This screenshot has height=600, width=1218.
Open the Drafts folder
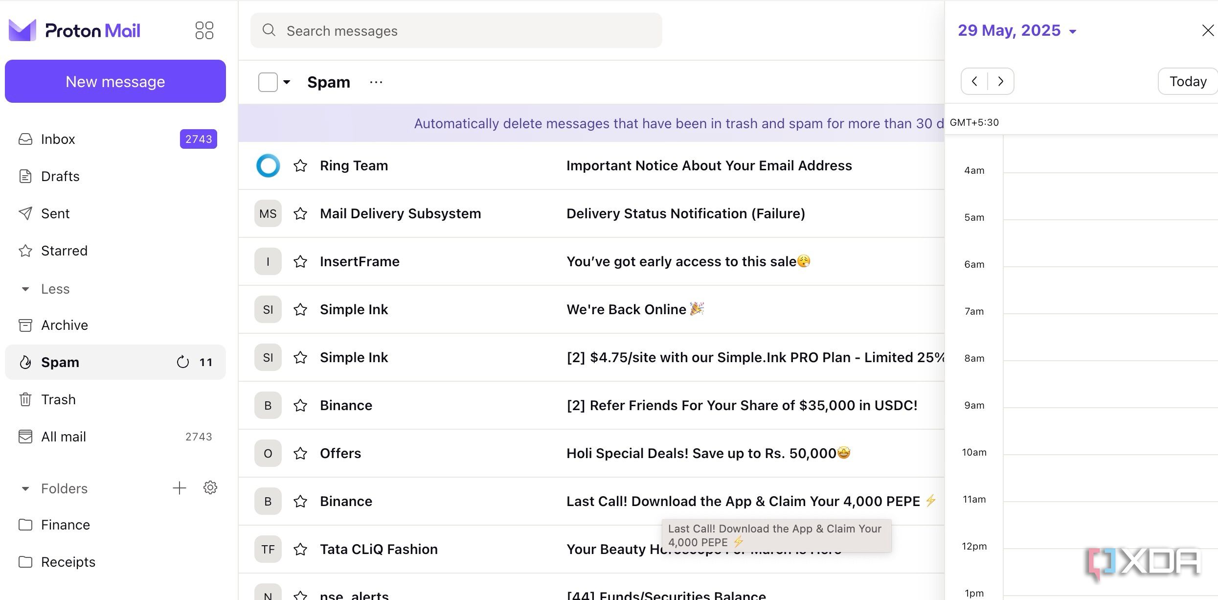coord(115,176)
